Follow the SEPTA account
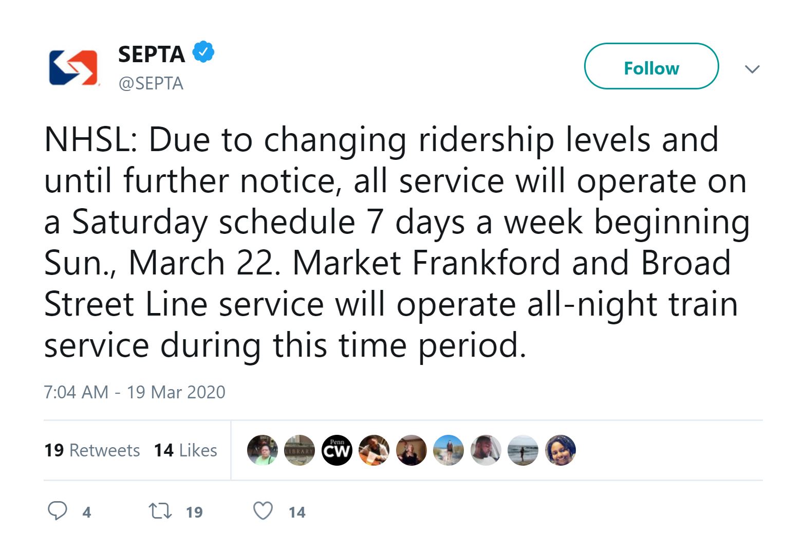The height and width of the screenshot is (551, 804). 651,66
